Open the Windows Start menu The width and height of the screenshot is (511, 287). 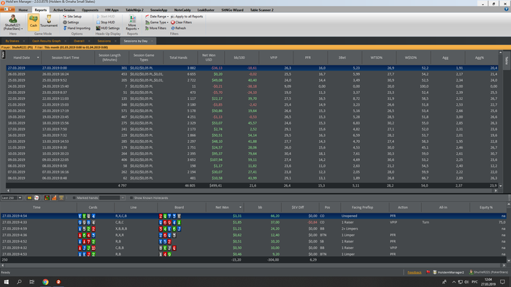pyautogui.click(x=6, y=282)
